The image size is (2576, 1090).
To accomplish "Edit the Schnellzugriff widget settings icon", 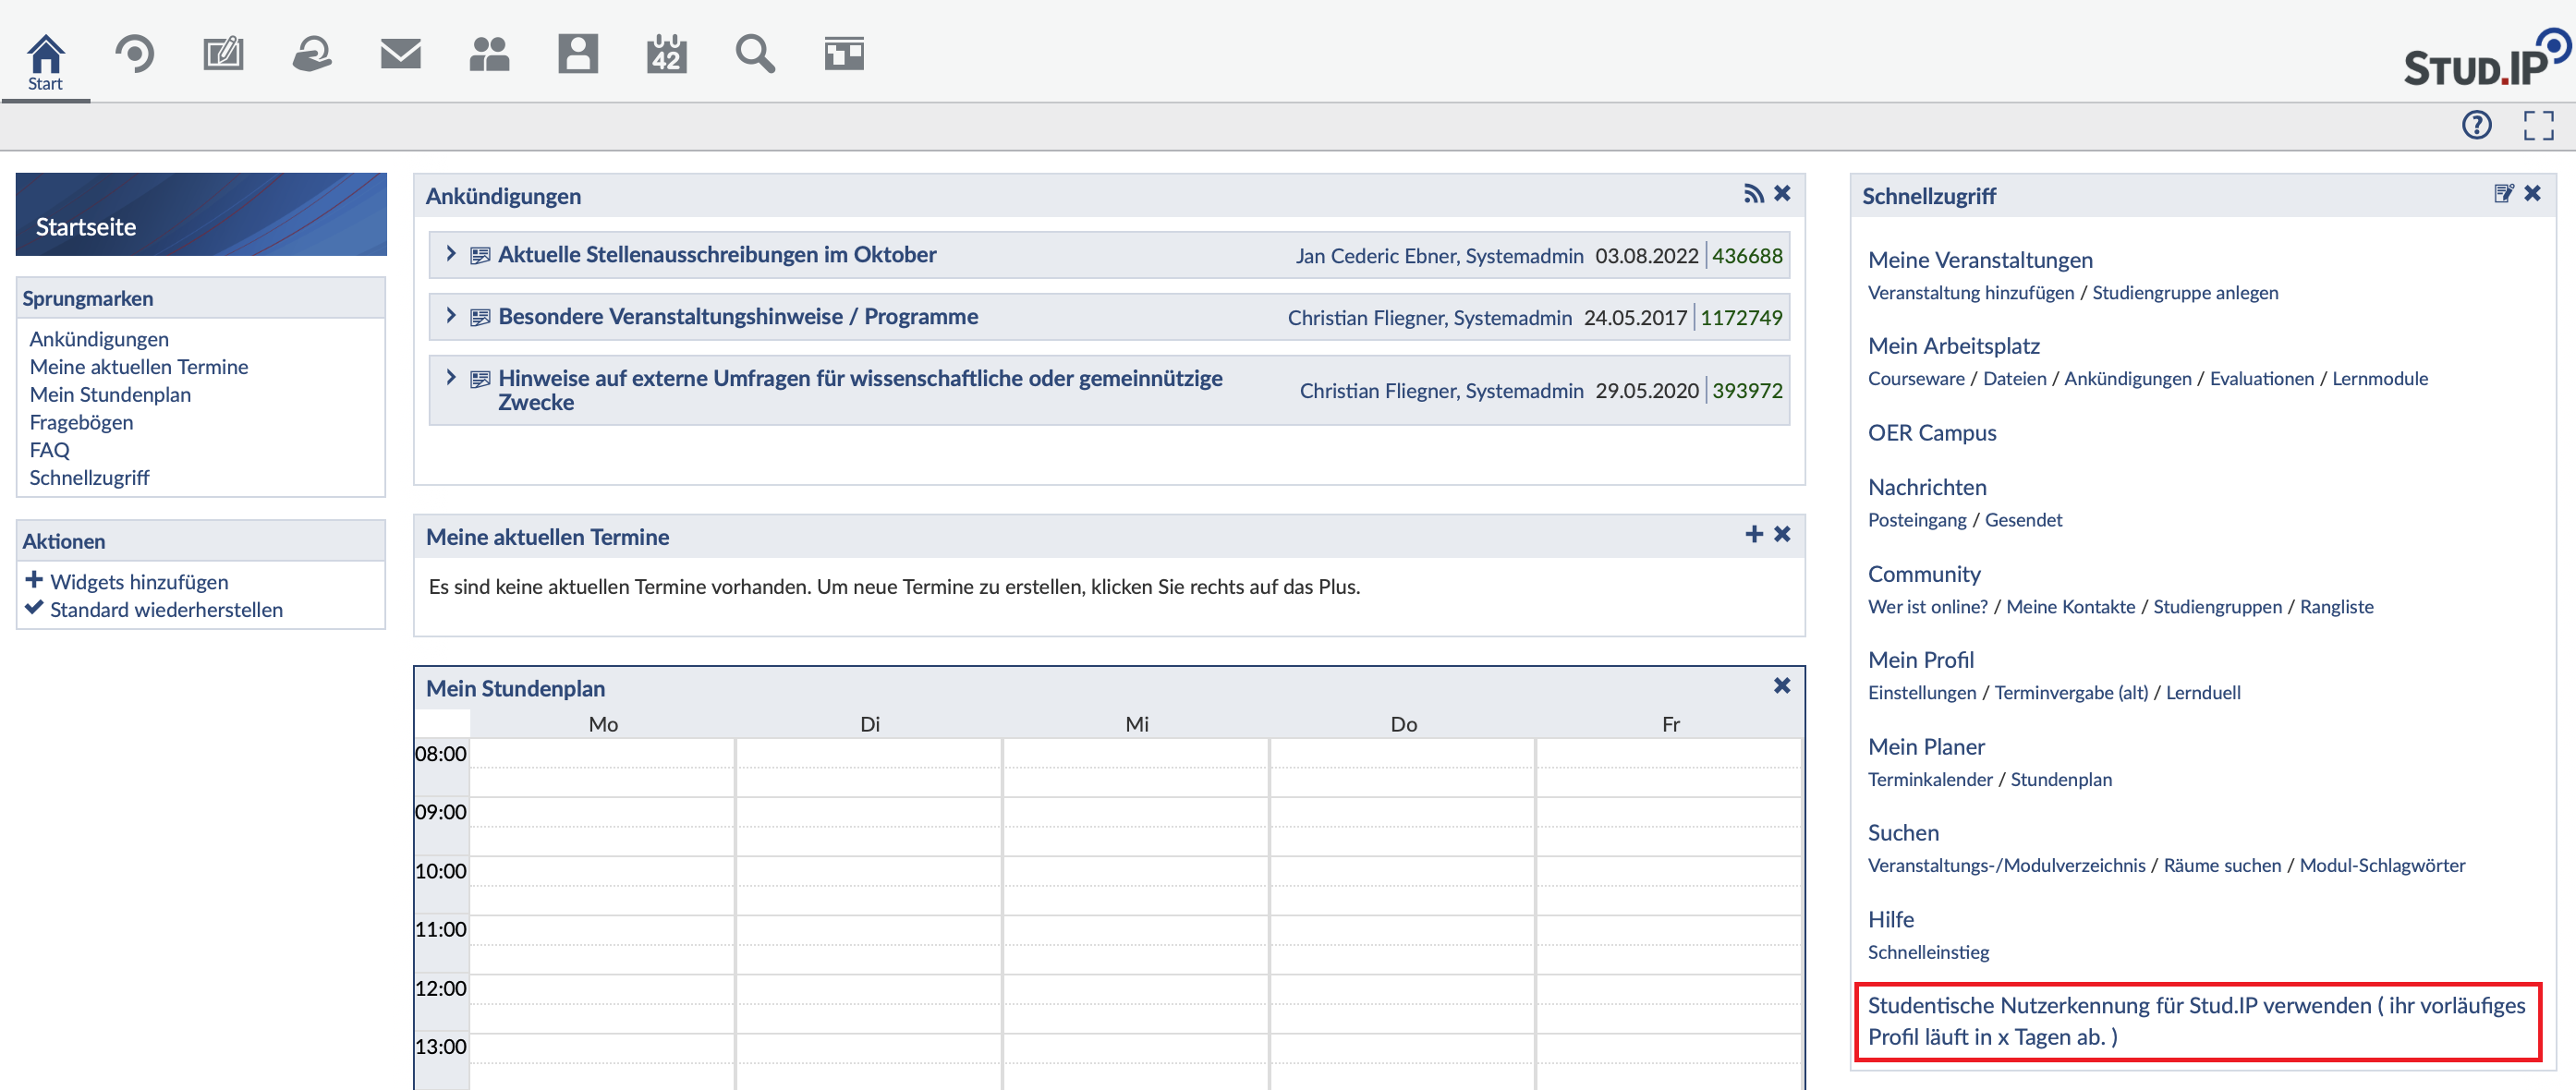I will [2504, 194].
